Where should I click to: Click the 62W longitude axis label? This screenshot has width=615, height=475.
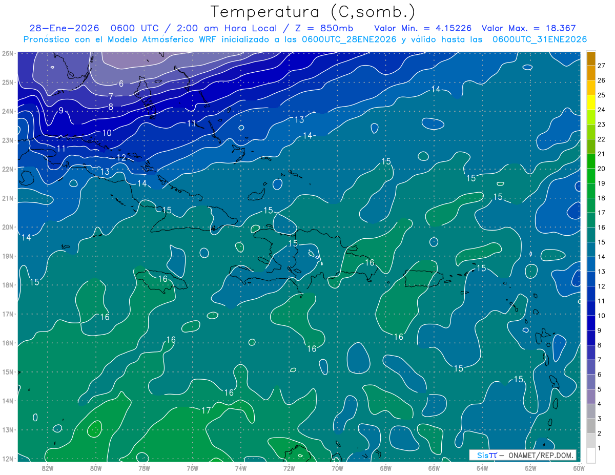tap(530, 467)
